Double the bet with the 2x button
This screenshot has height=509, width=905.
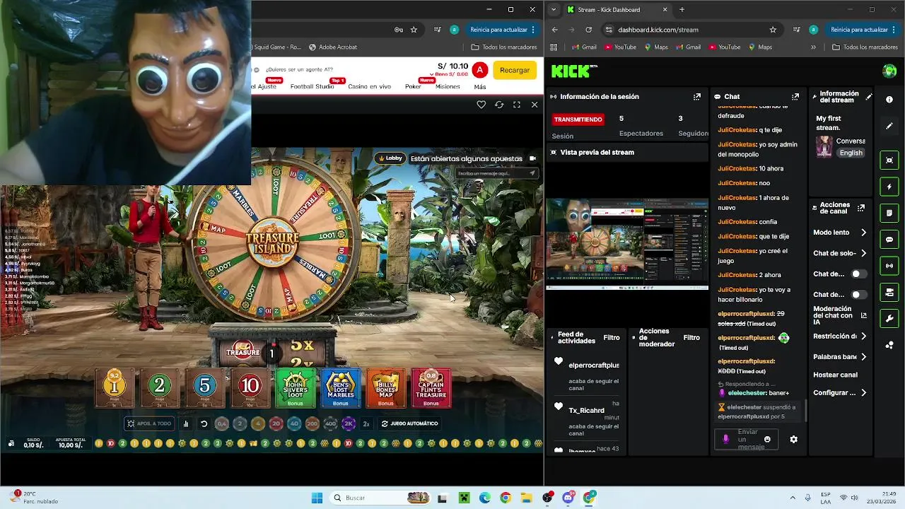coord(366,423)
